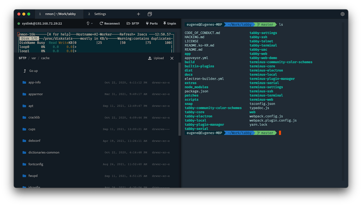Click cups date Sep 11, 2021, 12:00:21 AM

[125, 129]
